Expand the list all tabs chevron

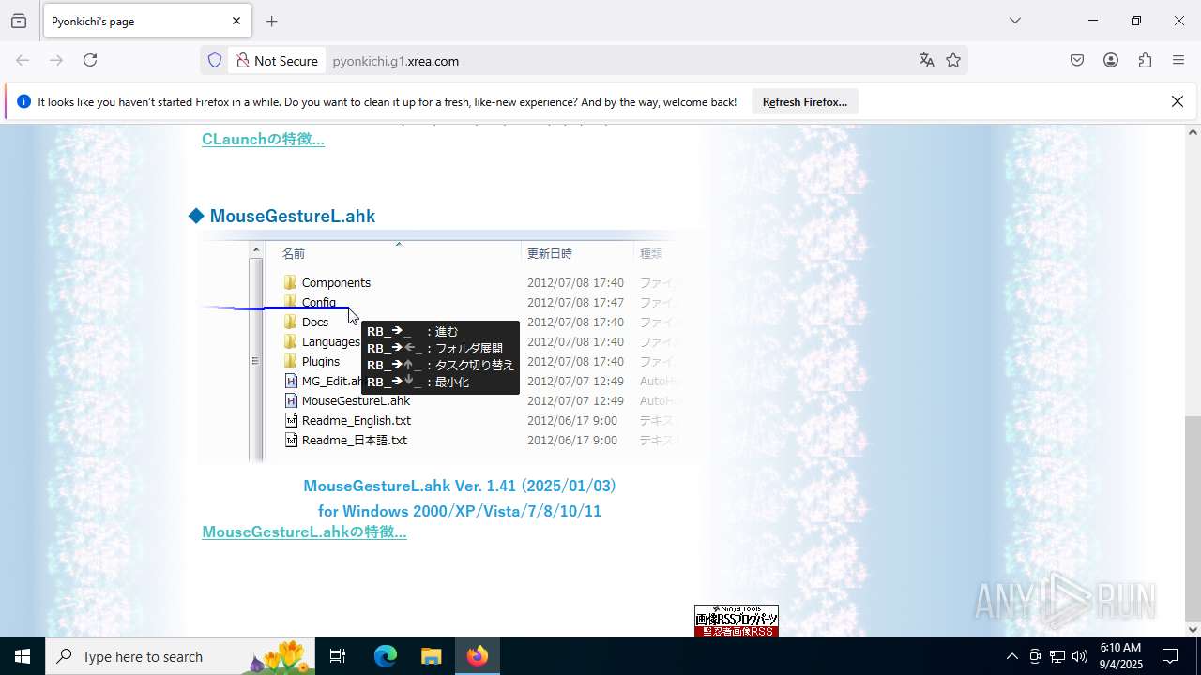point(1014,21)
